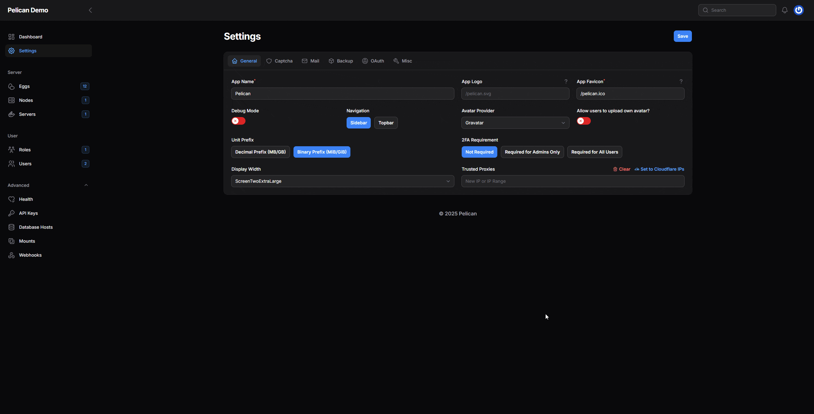Click the Save button
The height and width of the screenshot is (414, 814).
(682, 36)
